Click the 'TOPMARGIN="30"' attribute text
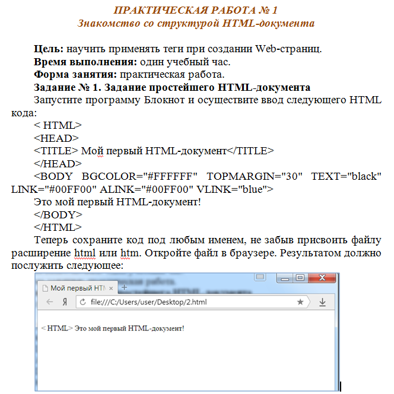The image size is (394, 394). [255, 176]
